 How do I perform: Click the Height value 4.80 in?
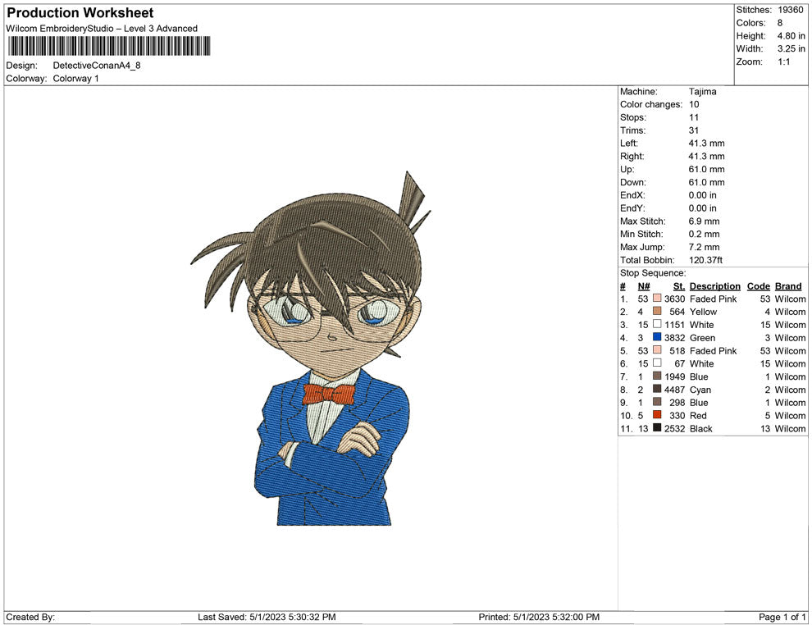791,36
